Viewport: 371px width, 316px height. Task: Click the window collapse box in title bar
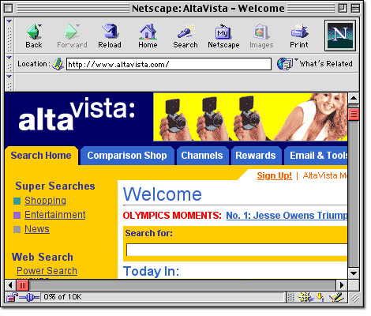355,9
